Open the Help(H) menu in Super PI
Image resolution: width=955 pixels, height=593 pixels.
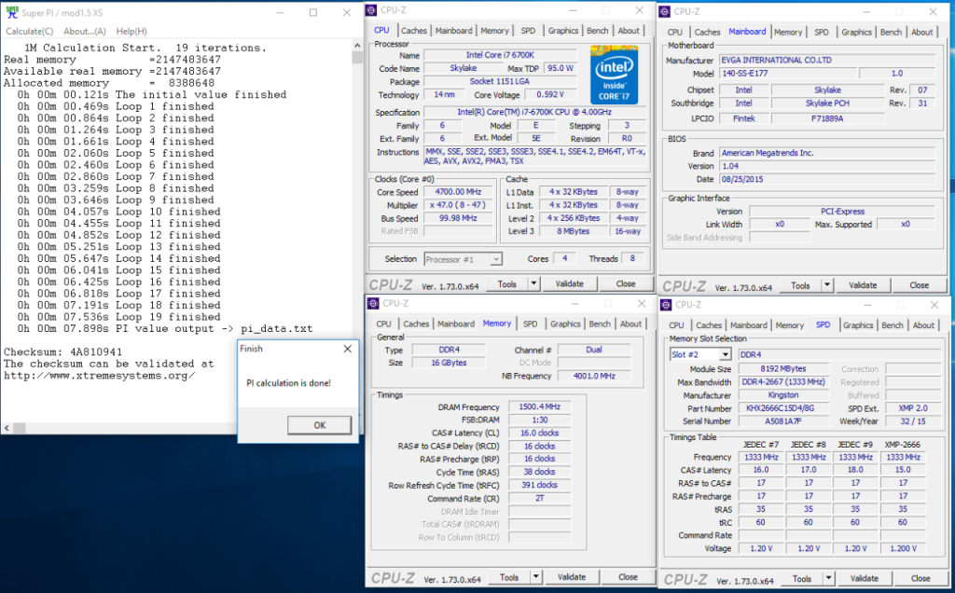[131, 31]
